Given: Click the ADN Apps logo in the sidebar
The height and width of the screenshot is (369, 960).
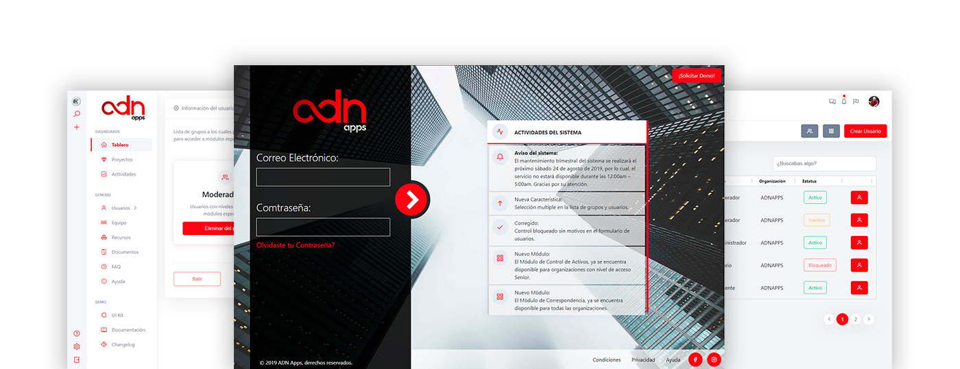Looking at the screenshot, I should 123,109.
